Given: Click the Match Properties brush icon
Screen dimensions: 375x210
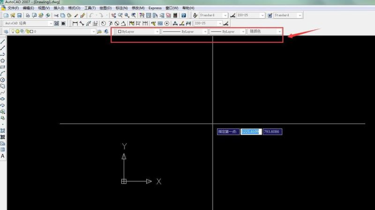Looking at the screenshot, I should tap(76, 15).
